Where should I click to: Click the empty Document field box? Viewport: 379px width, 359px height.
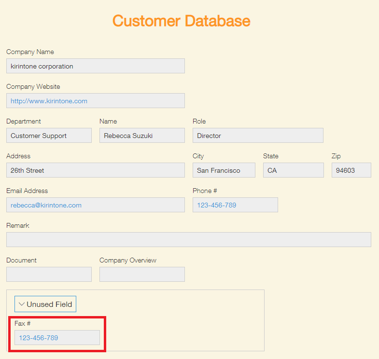[x=49, y=275]
